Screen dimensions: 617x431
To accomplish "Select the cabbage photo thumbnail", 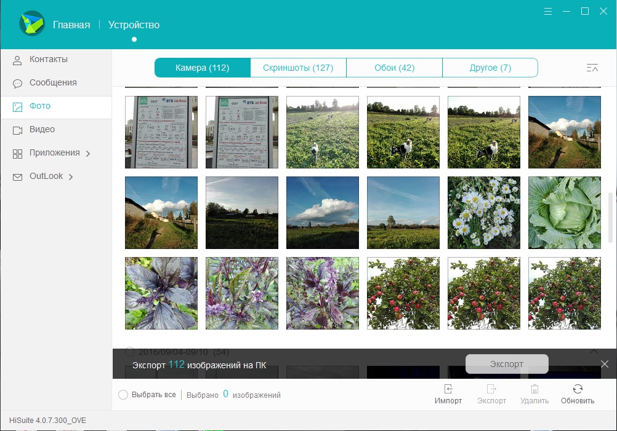I will pos(565,213).
